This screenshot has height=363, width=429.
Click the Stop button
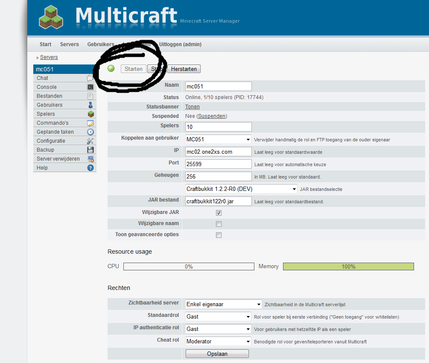tap(157, 69)
